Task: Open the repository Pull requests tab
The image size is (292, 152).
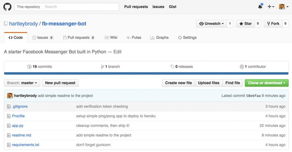Action: tap(79, 37)
